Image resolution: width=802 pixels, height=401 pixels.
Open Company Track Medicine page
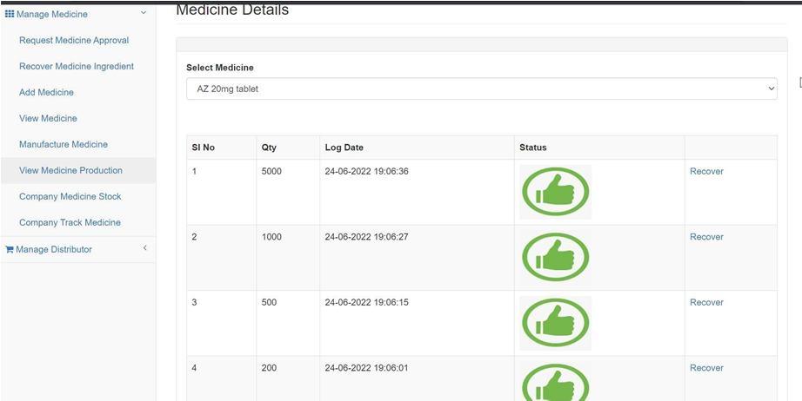pos(70,222)
